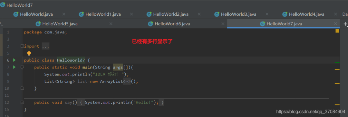
Task: Click the yellow lightbulb intention icon
Action: 29,54
